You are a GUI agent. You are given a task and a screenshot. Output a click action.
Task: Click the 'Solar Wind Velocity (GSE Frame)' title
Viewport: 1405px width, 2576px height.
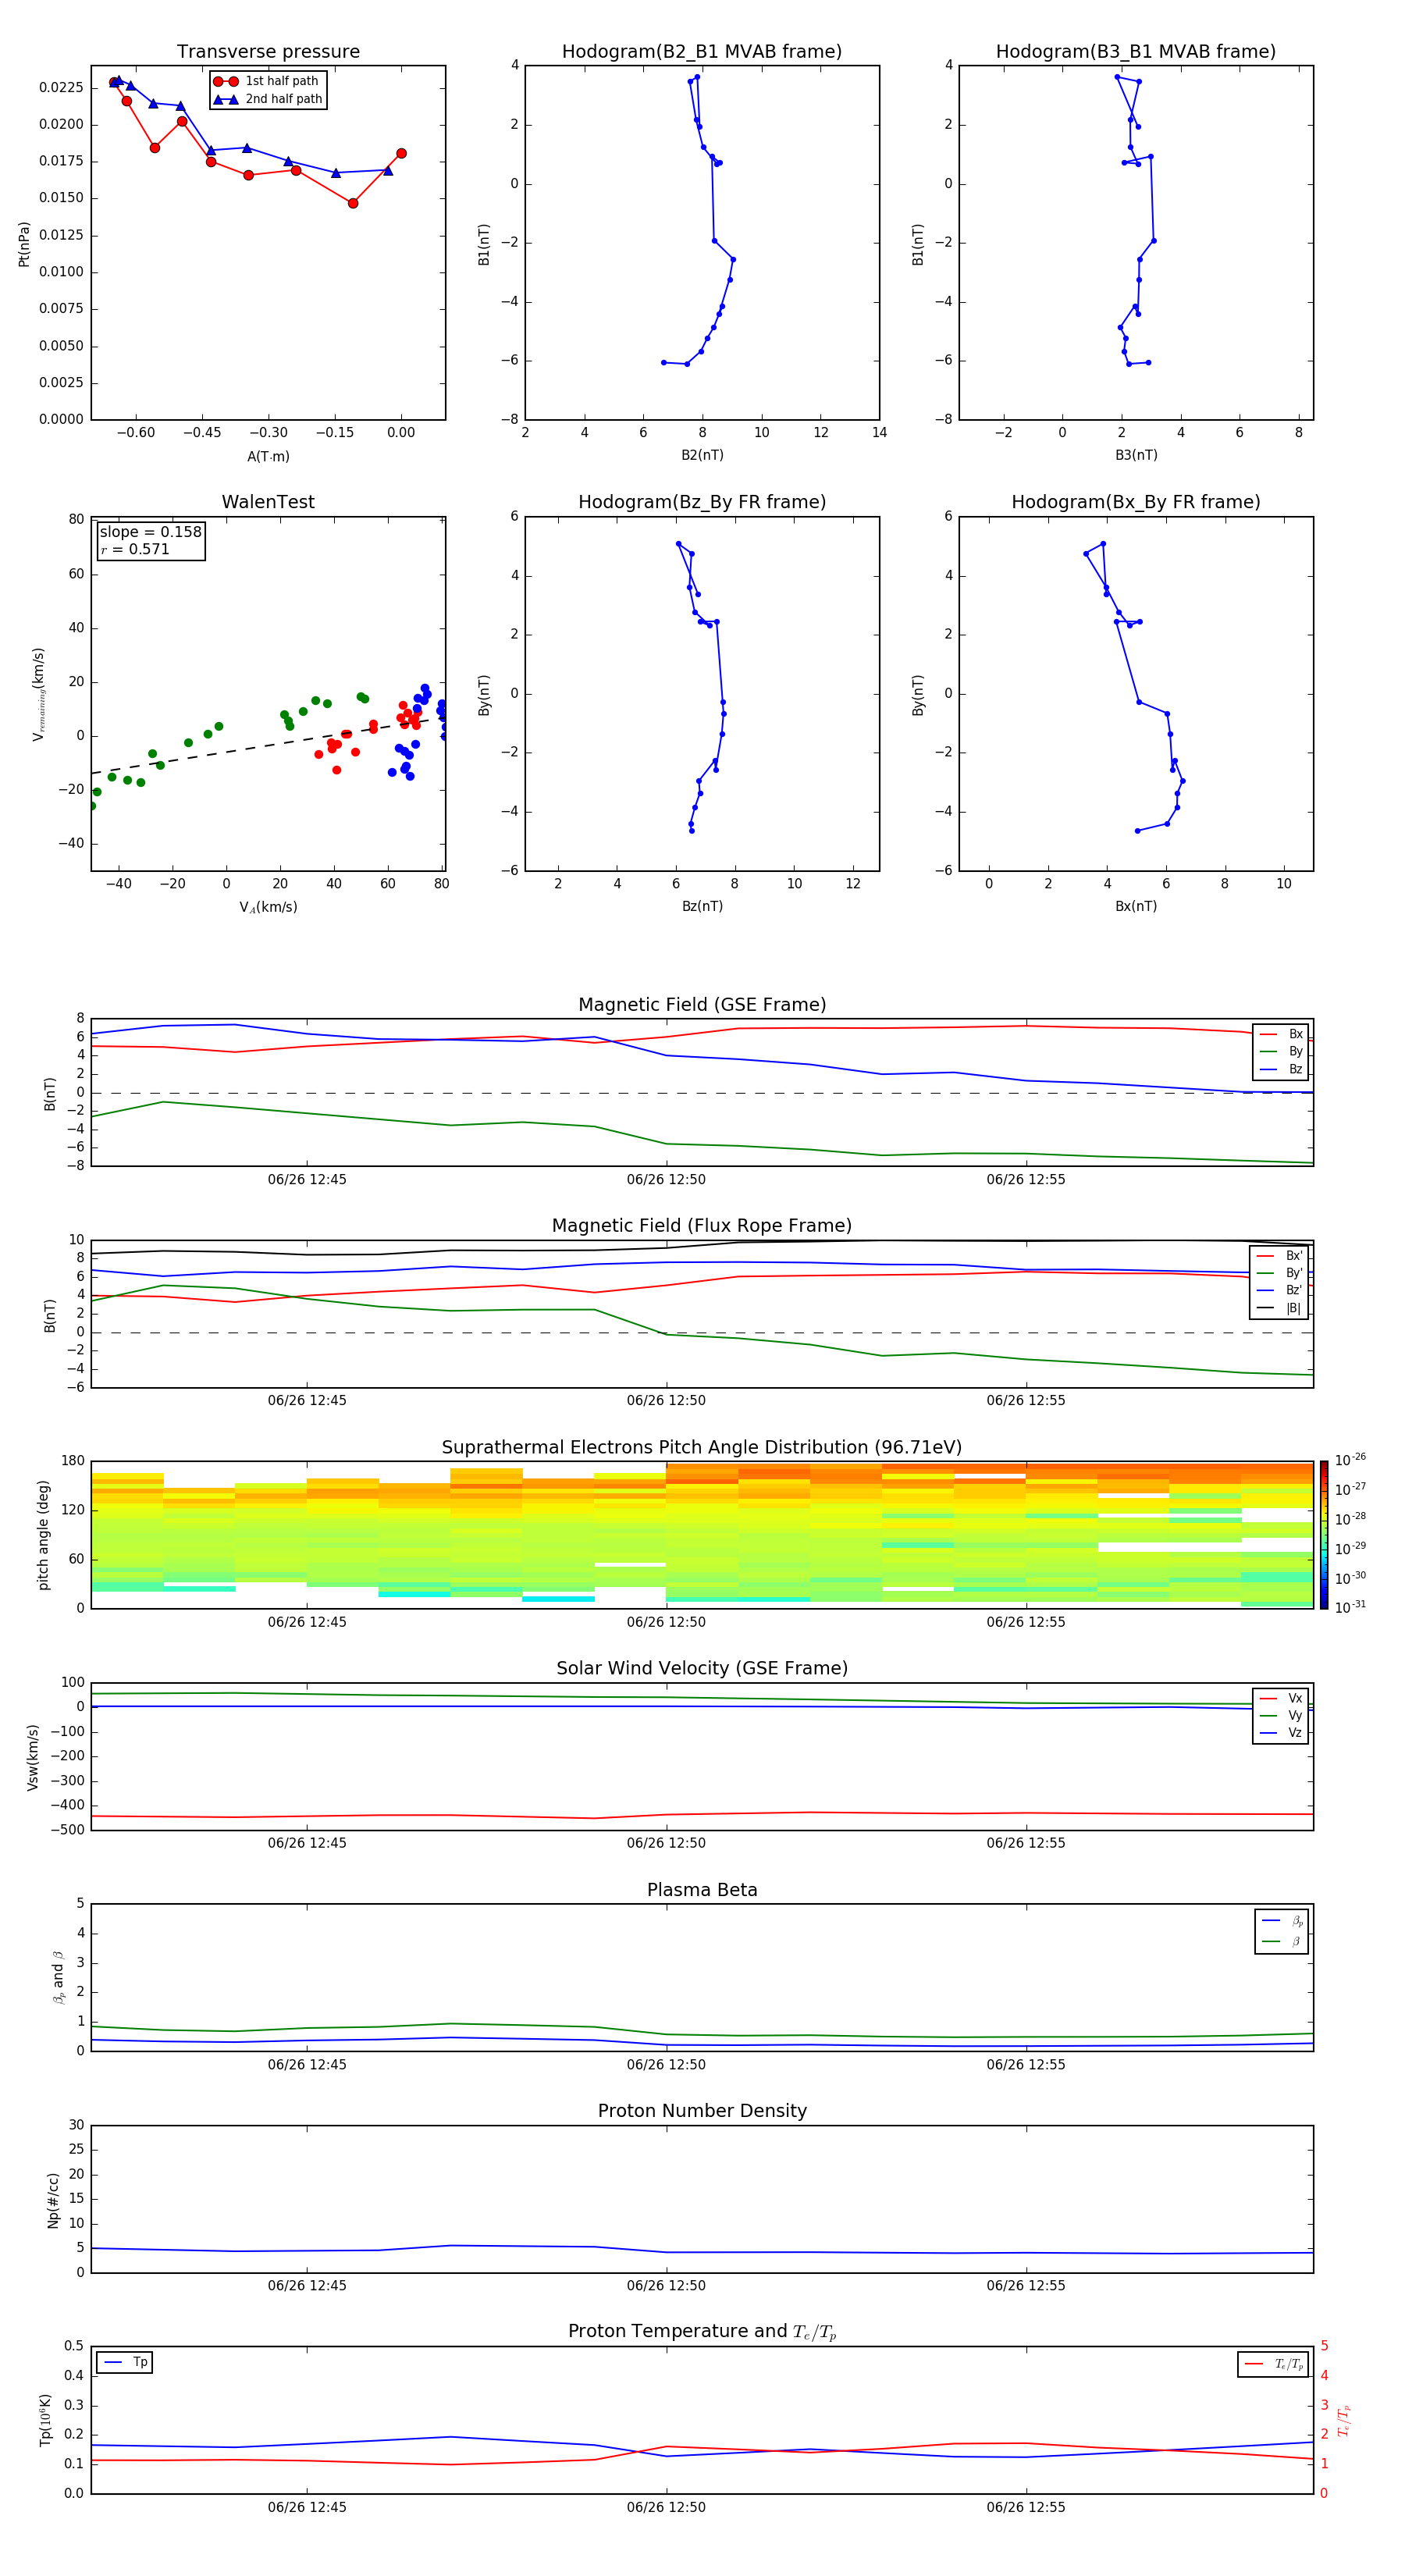pyautogui.click(x=702, y=1668)
